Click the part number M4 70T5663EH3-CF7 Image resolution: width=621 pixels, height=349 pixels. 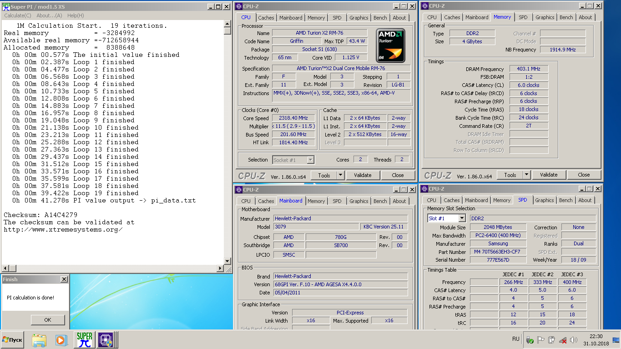coord(497,252)
